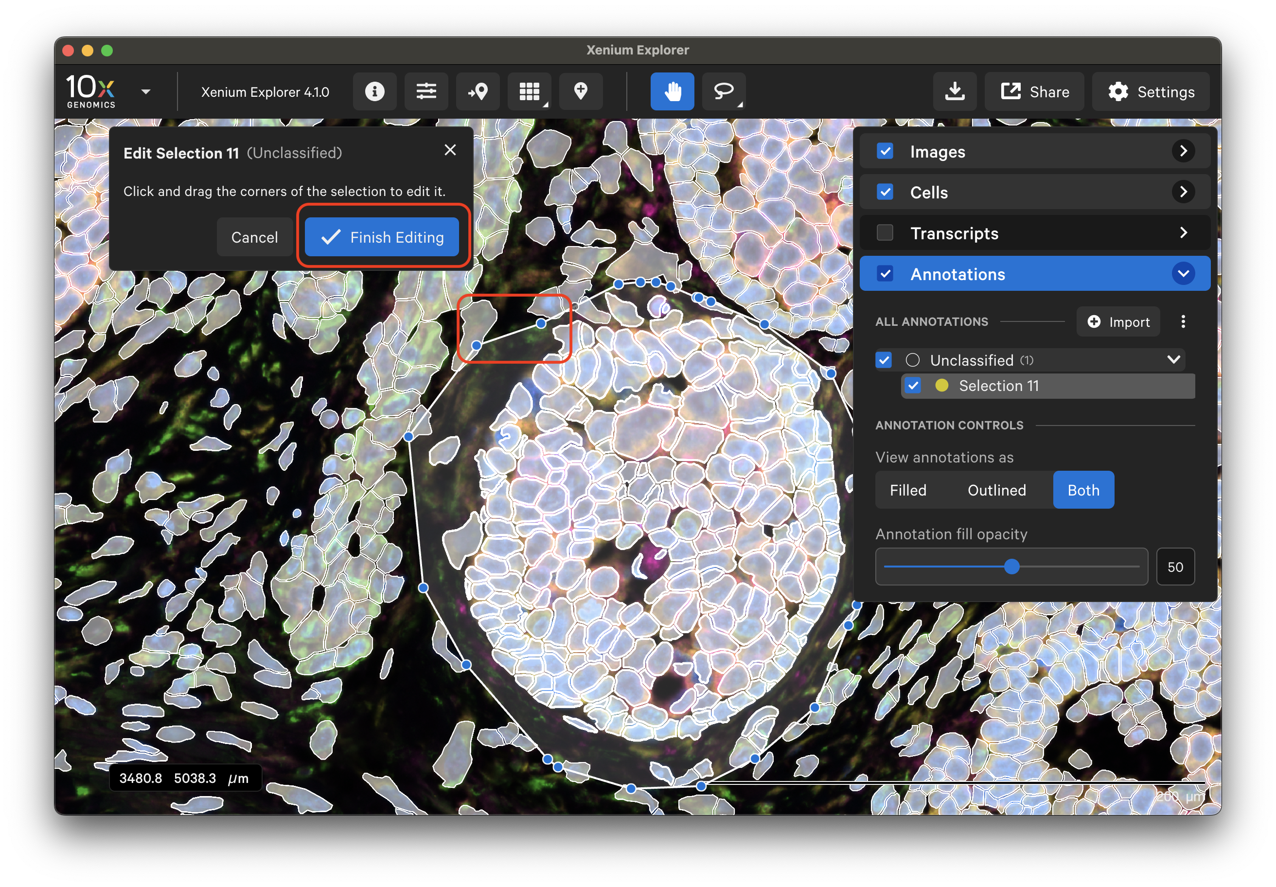Click the add location pin icon
The height and width of the screenshot is (887, 1276).
point(581,91)
